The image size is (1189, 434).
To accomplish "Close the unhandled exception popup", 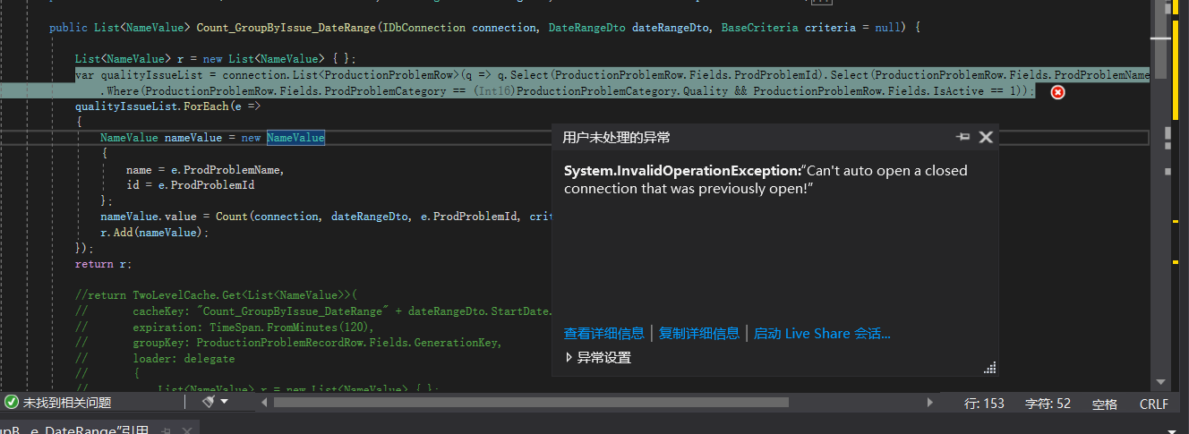I will 986,137.
